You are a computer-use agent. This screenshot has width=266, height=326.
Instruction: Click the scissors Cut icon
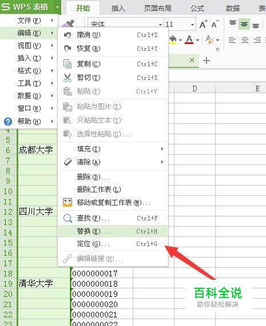[68, 78]
